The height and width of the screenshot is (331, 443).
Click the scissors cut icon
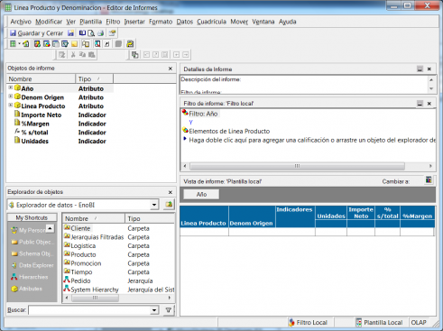[x=73, y=55]
